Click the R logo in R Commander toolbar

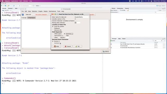coord(23,15)
